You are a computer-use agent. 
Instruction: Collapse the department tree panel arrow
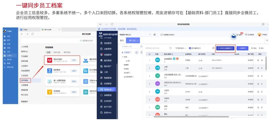[141, 52]
